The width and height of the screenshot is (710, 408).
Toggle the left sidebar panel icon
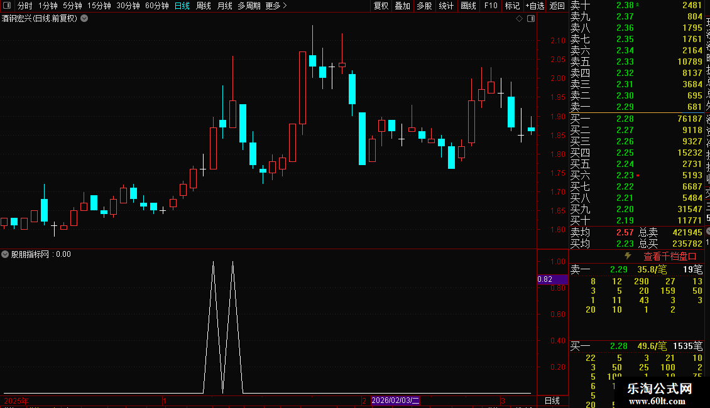7,6
